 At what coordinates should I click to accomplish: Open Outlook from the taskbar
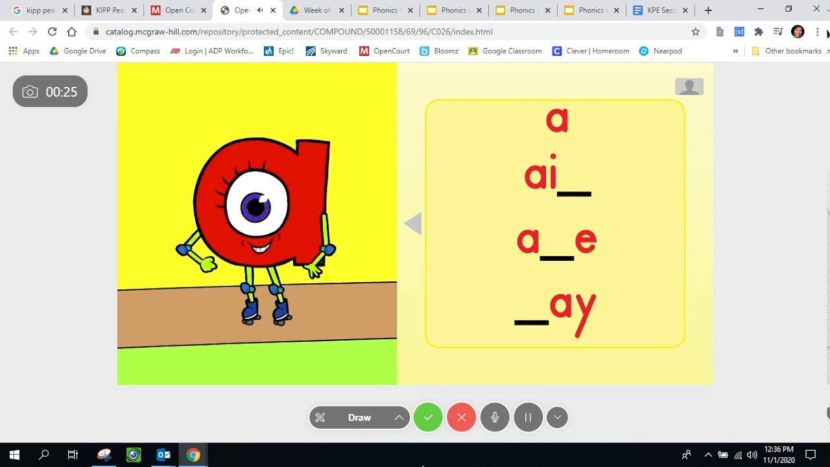[x=163, y=455]
